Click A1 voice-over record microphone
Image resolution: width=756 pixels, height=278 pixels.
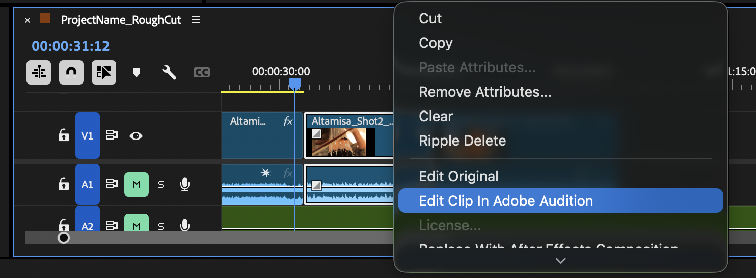[x=185, y=184]
